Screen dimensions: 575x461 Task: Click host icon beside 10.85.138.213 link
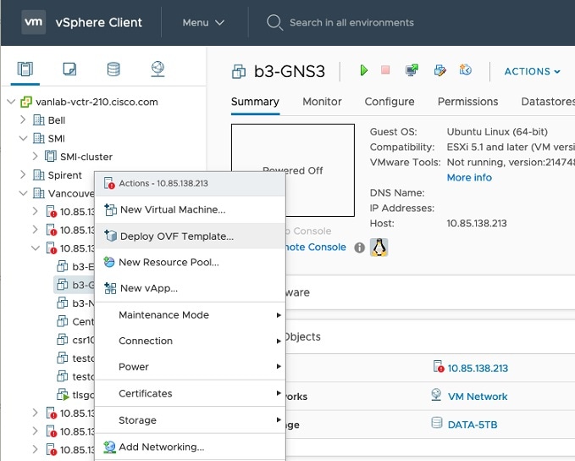[x=438, y=367]
